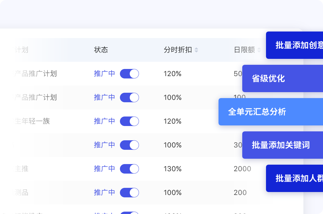
Task: Click 推广中 link on the first row
Action: (104, 74)
